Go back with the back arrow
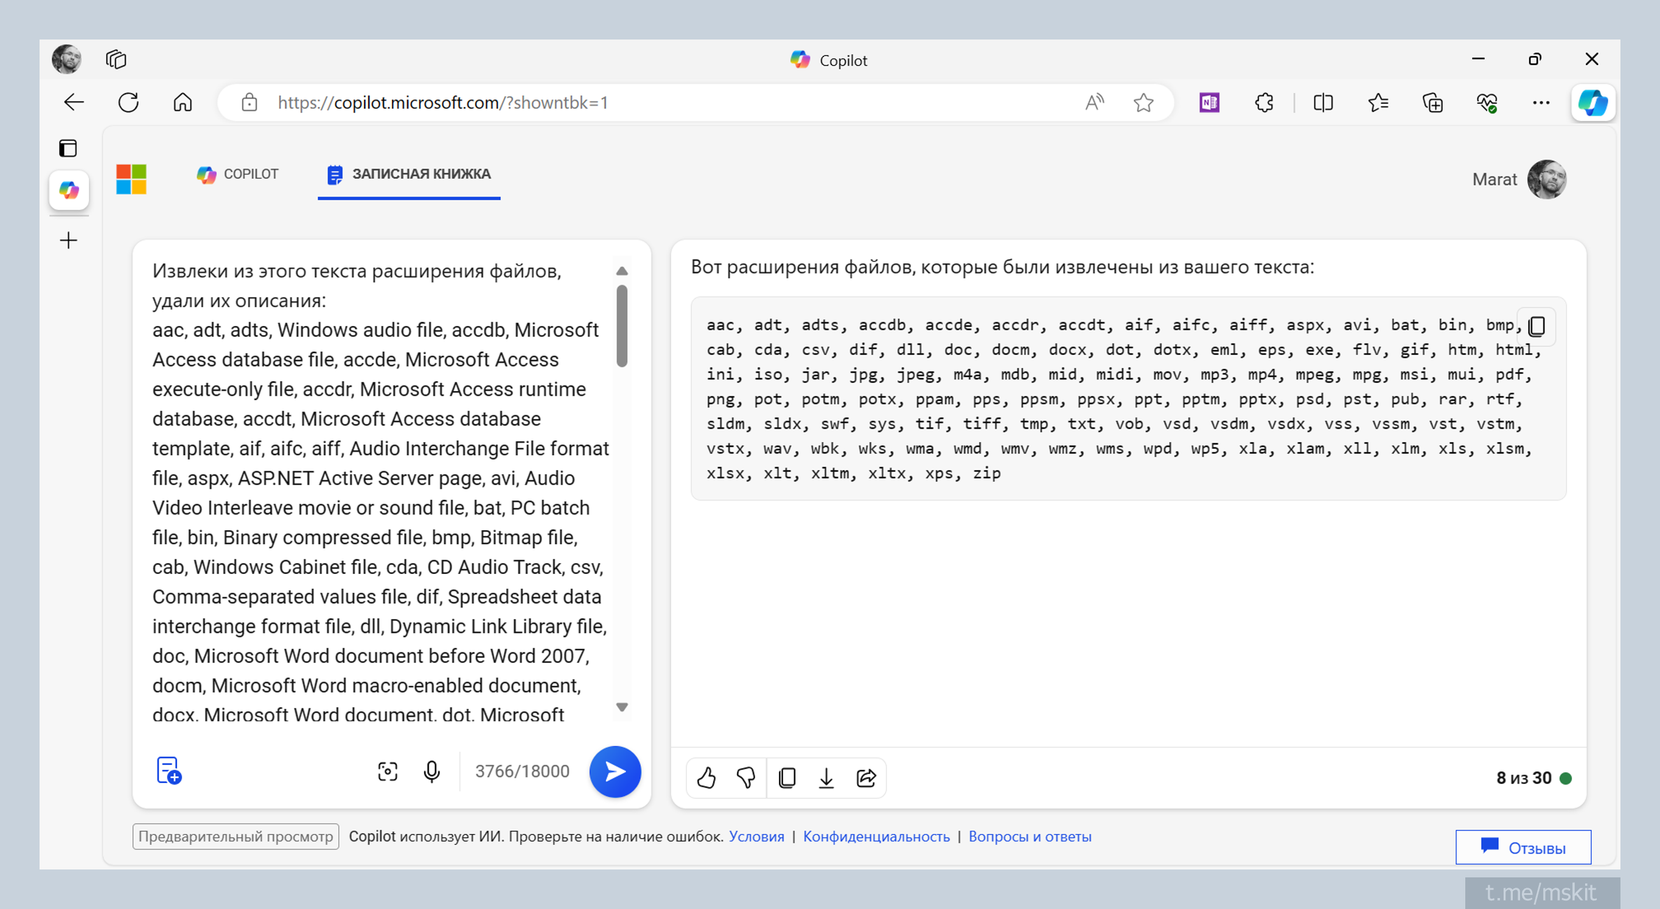This screenshot has width=1660, height=909. pyautogui.click(x=74, y=102)
